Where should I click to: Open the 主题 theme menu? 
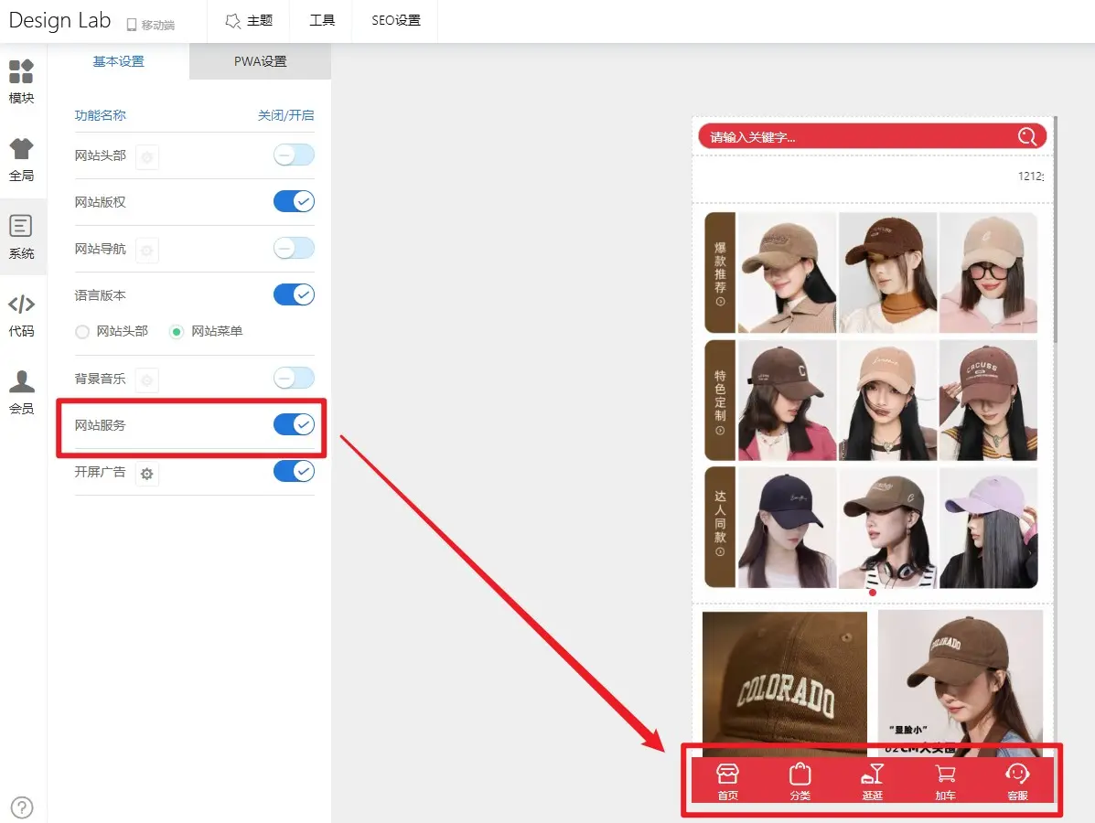pos(249,20)
